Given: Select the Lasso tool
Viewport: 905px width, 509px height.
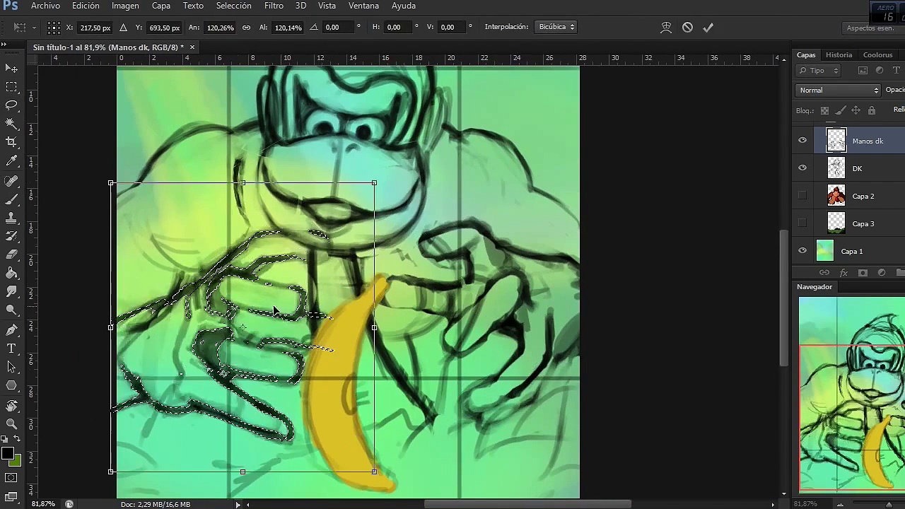Looking at the screenshot, I should [x=11, y=105].
